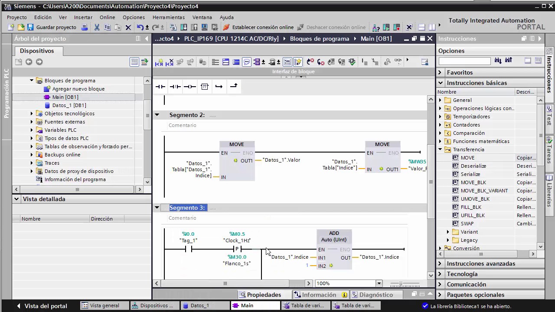This screenshot has height=312, width=555.
Task: Open the Edición menu
Action: 43,17
